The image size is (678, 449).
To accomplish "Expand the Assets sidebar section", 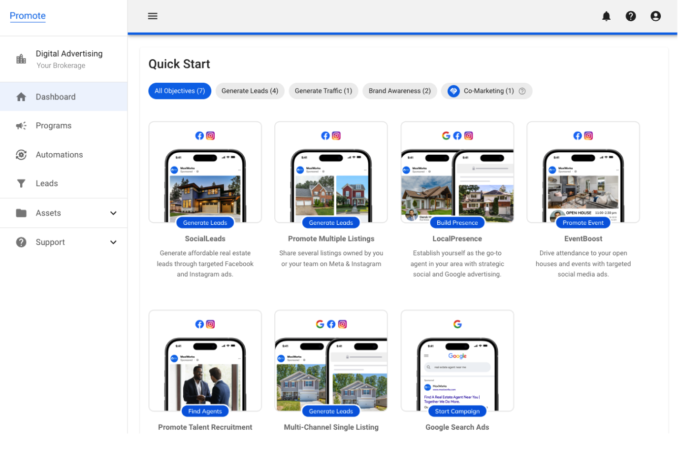I will tap(113, 213).
